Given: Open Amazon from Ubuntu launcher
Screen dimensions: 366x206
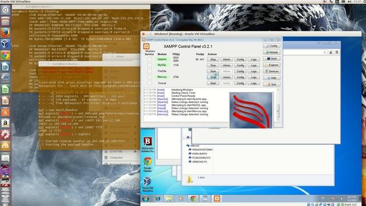Looking at the screenshot, I should (x=5, y=123).
